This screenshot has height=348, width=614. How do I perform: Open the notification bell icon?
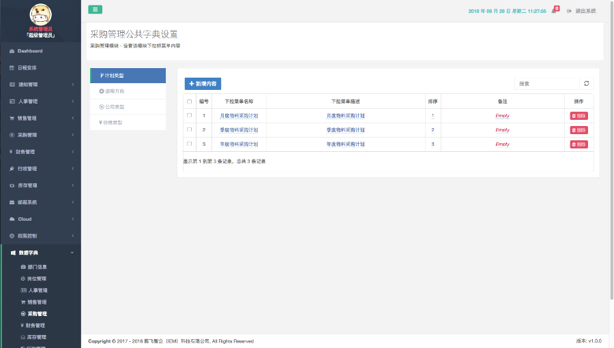(x=554, y=11)
